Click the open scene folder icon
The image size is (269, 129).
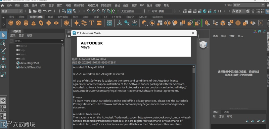[35, 11]
